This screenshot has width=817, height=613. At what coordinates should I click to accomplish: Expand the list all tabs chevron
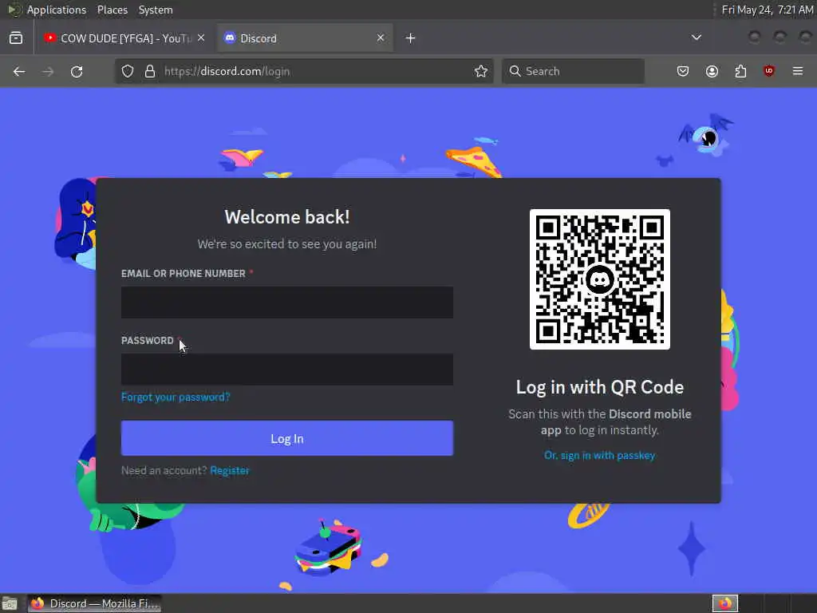pos(696,38)
